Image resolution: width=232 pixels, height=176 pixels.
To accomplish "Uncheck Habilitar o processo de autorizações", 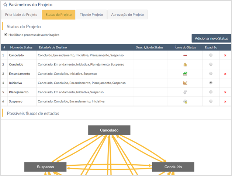I will coord(6,35).
